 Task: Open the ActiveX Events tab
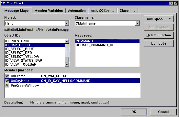[x=102, y=11]
